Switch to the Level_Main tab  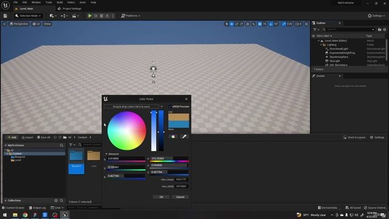(x=26, y=9)
